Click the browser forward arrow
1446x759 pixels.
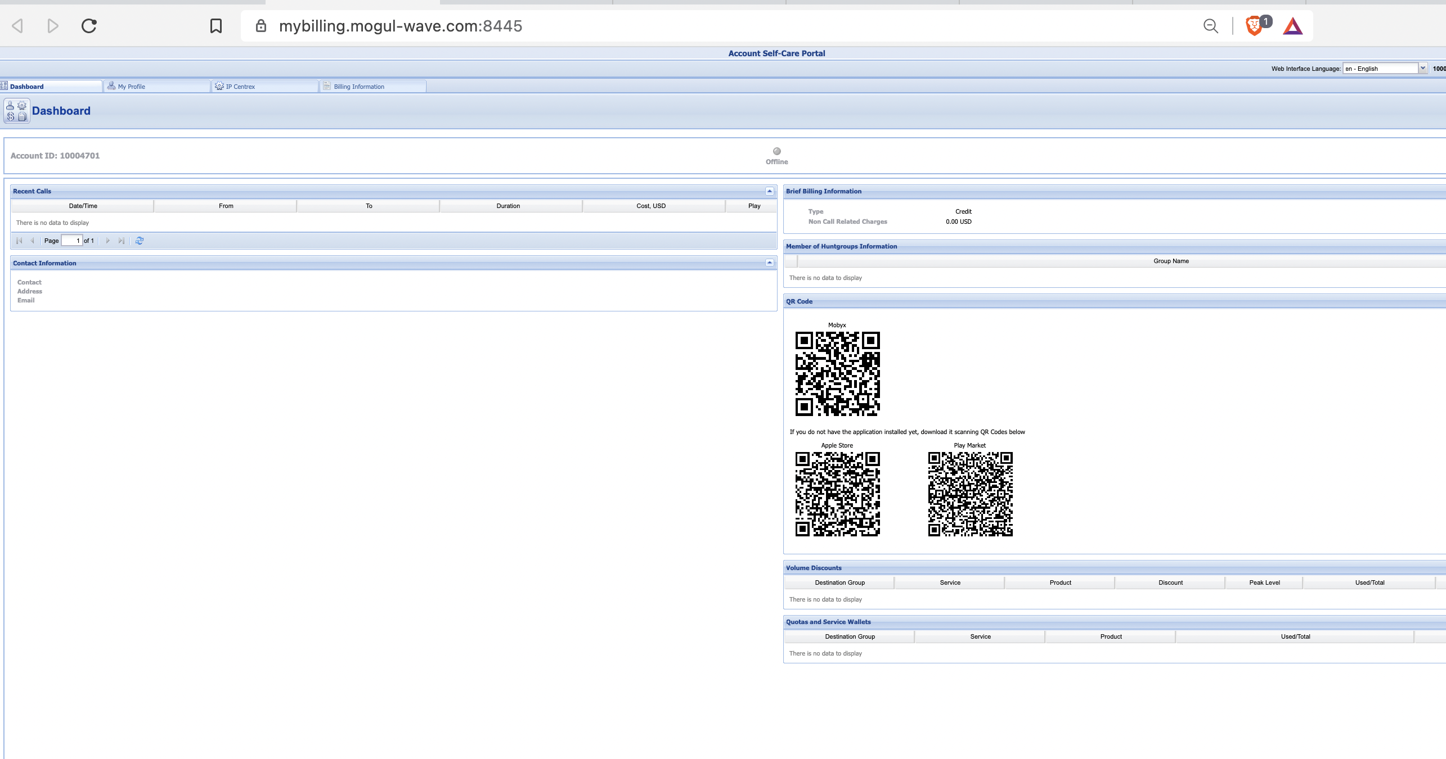pos(53,26)
